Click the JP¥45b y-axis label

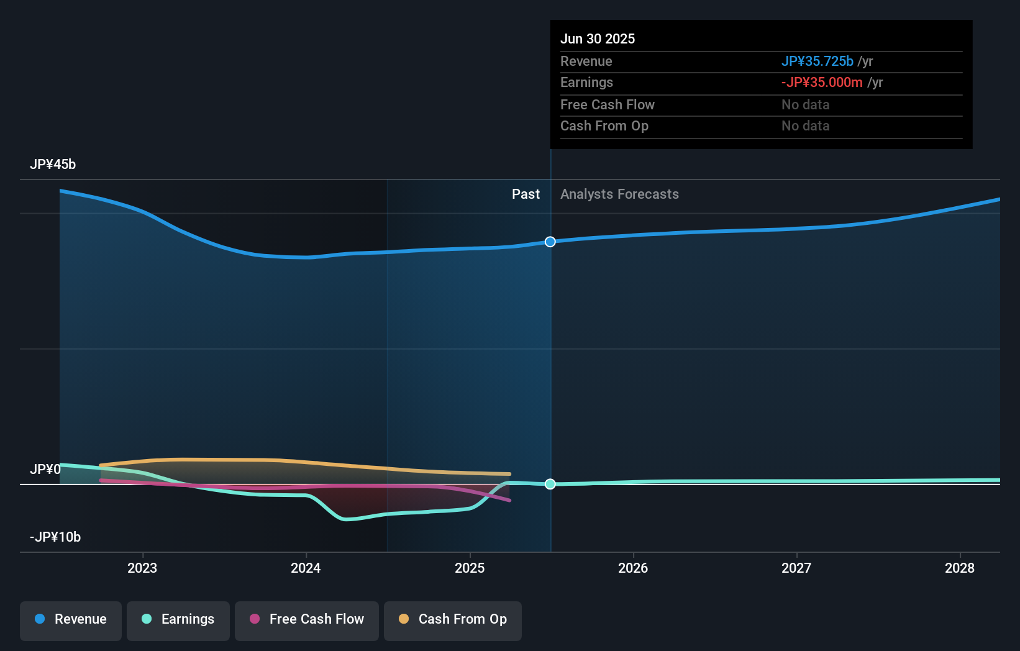tap(53, 165)
